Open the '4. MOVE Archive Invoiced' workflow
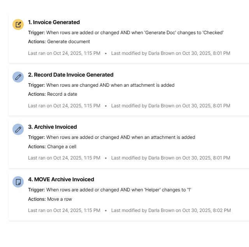This screenshot has height=247, width=249. (61, 179)
